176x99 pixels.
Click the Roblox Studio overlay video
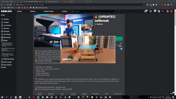coord(88,50)
